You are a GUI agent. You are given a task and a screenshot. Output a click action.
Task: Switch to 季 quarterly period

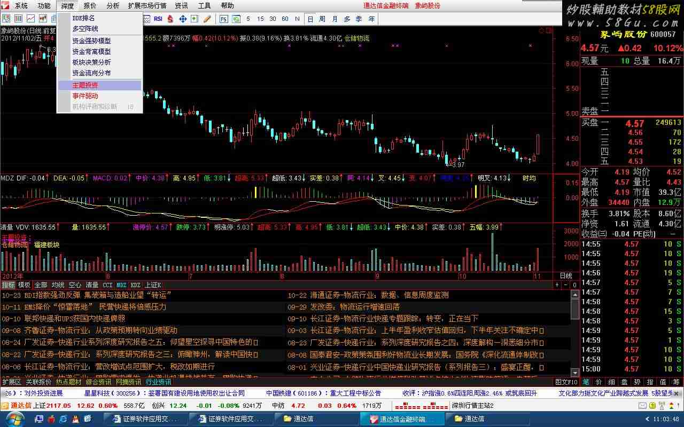359,19
